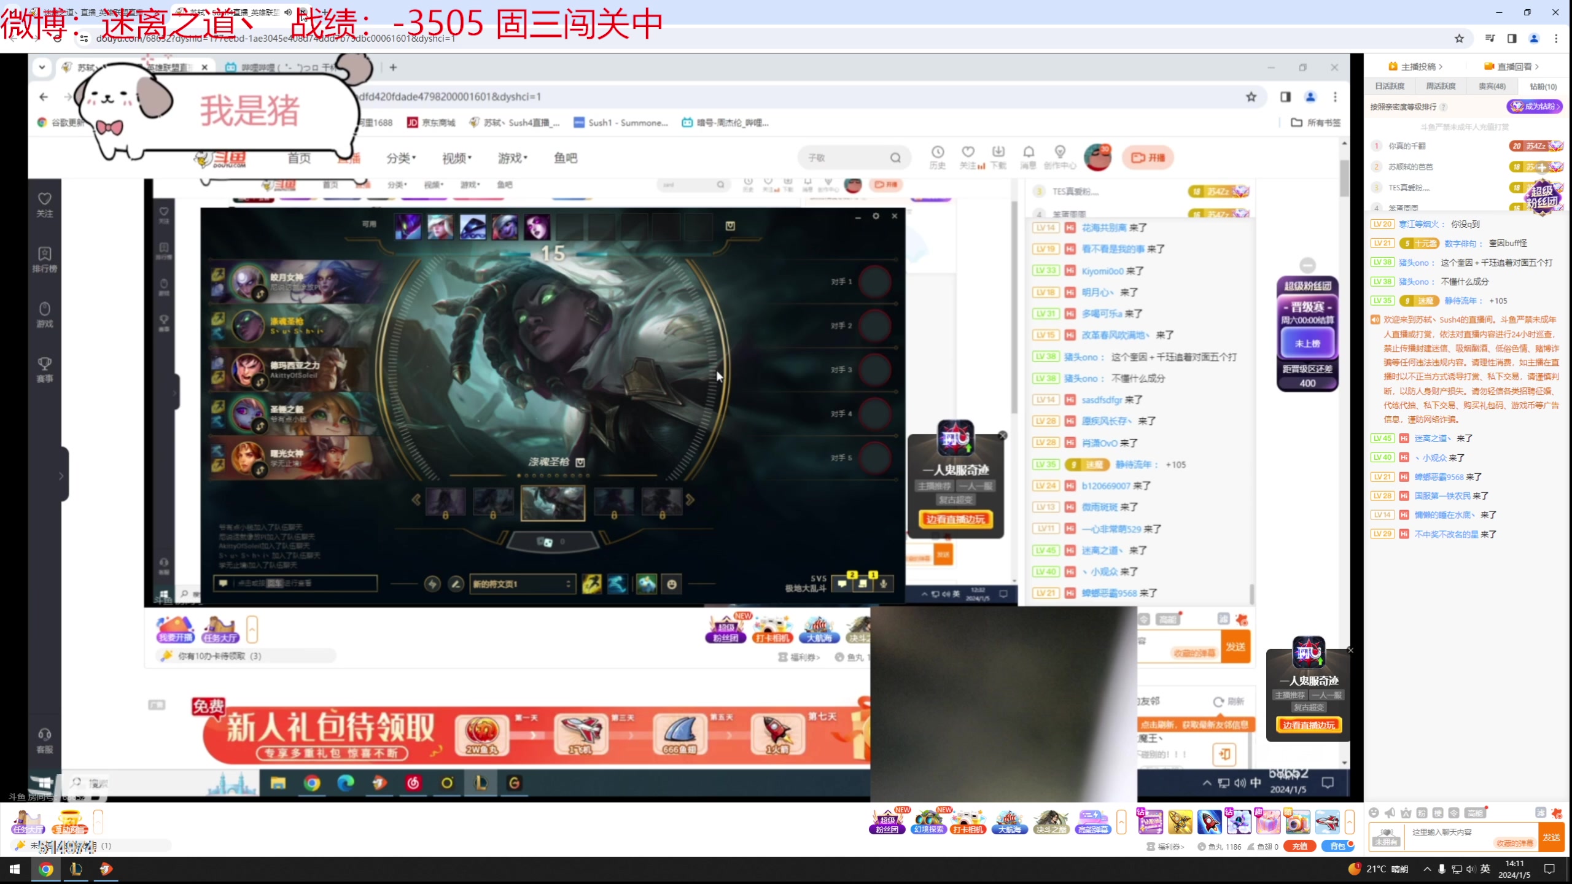This screenshot has height=884, width=1572.
Task: Select 鱼吧 in the navigation menu
Action: click(565, 158)
